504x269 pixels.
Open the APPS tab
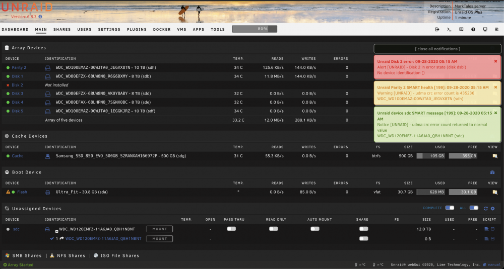pyautogui.click(x=199, y=29)
